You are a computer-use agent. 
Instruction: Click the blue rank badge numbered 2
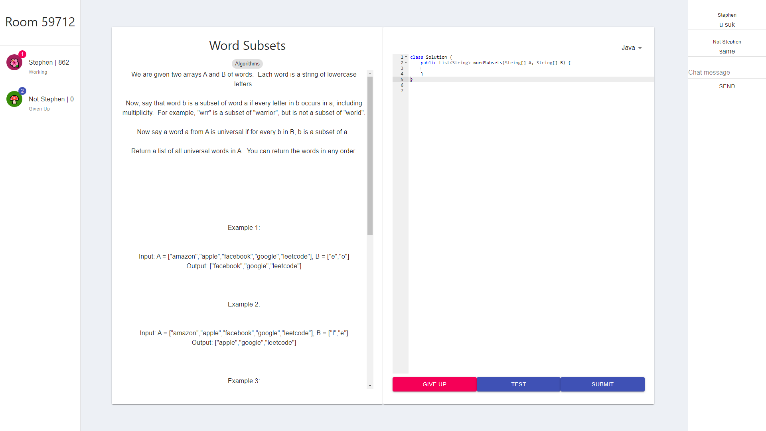click(22, 91)
